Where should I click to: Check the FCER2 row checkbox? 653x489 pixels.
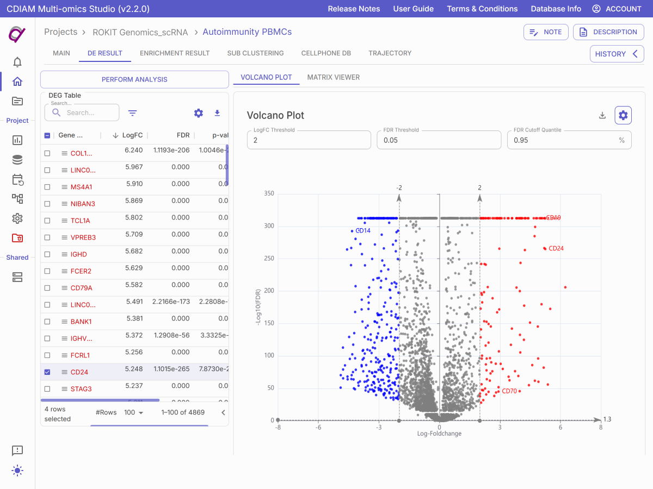[47, 271]
